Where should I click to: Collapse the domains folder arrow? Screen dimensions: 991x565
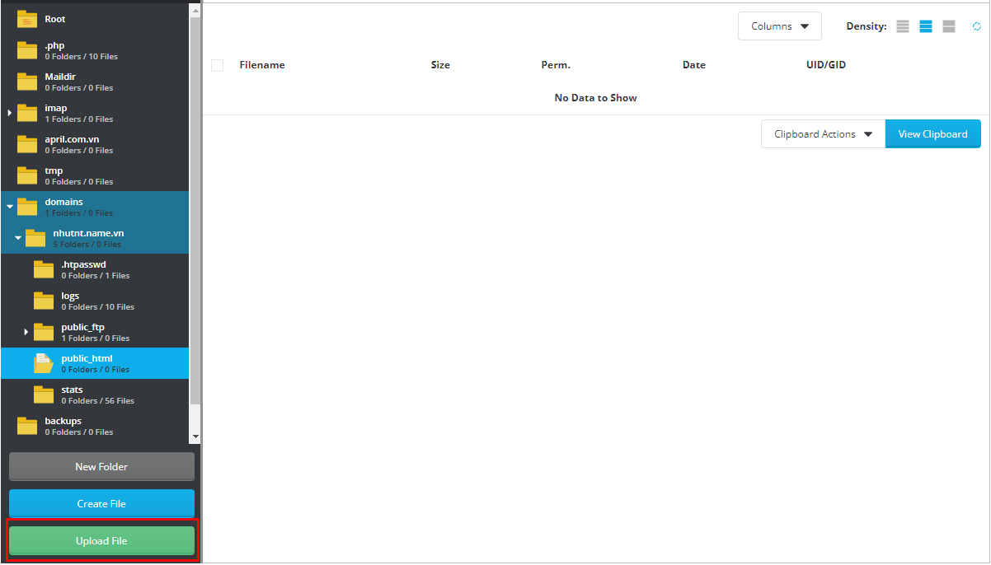pyautogui.click(x=9, y=207)
